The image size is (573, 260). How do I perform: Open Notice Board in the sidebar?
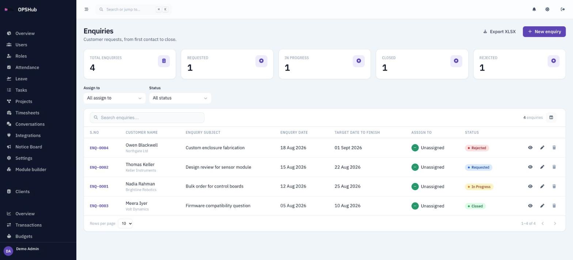[38, 147]
